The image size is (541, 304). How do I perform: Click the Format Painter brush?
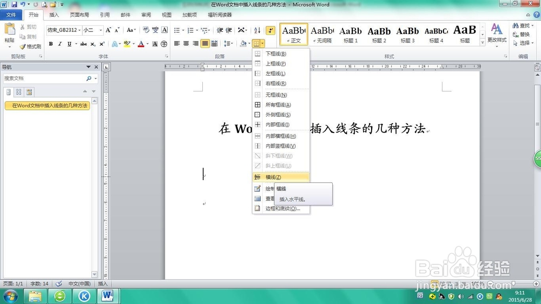[23, 46]
